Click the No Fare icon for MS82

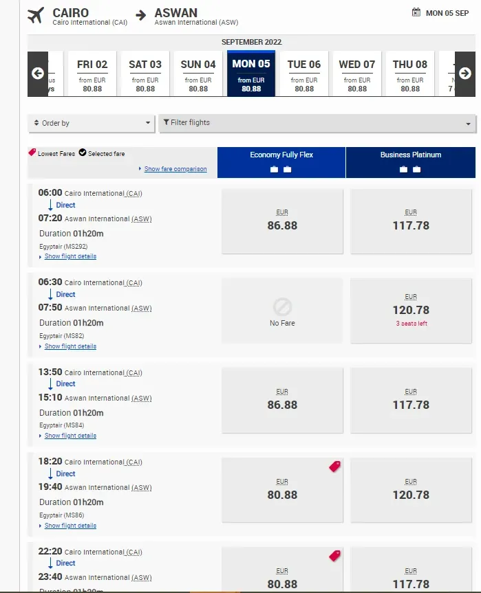pyautogui.click(x=282, y=306)
